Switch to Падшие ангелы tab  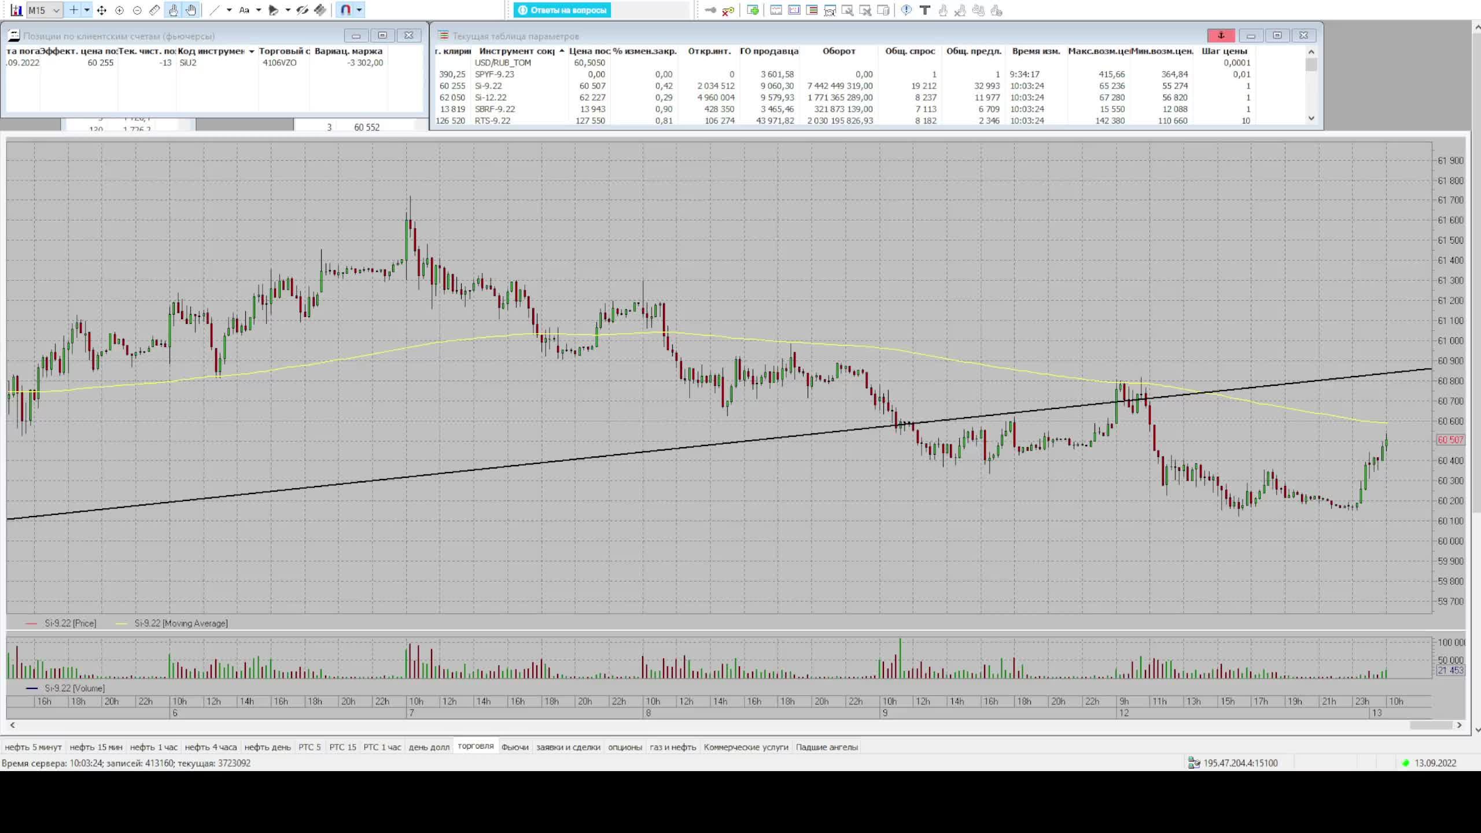[827, 747]
